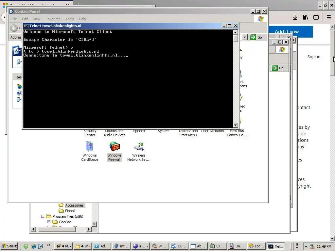Screen dimensions: 335x251
Task: Launch Internet Explorer from quick launch
Action: (x=34, y=246)
